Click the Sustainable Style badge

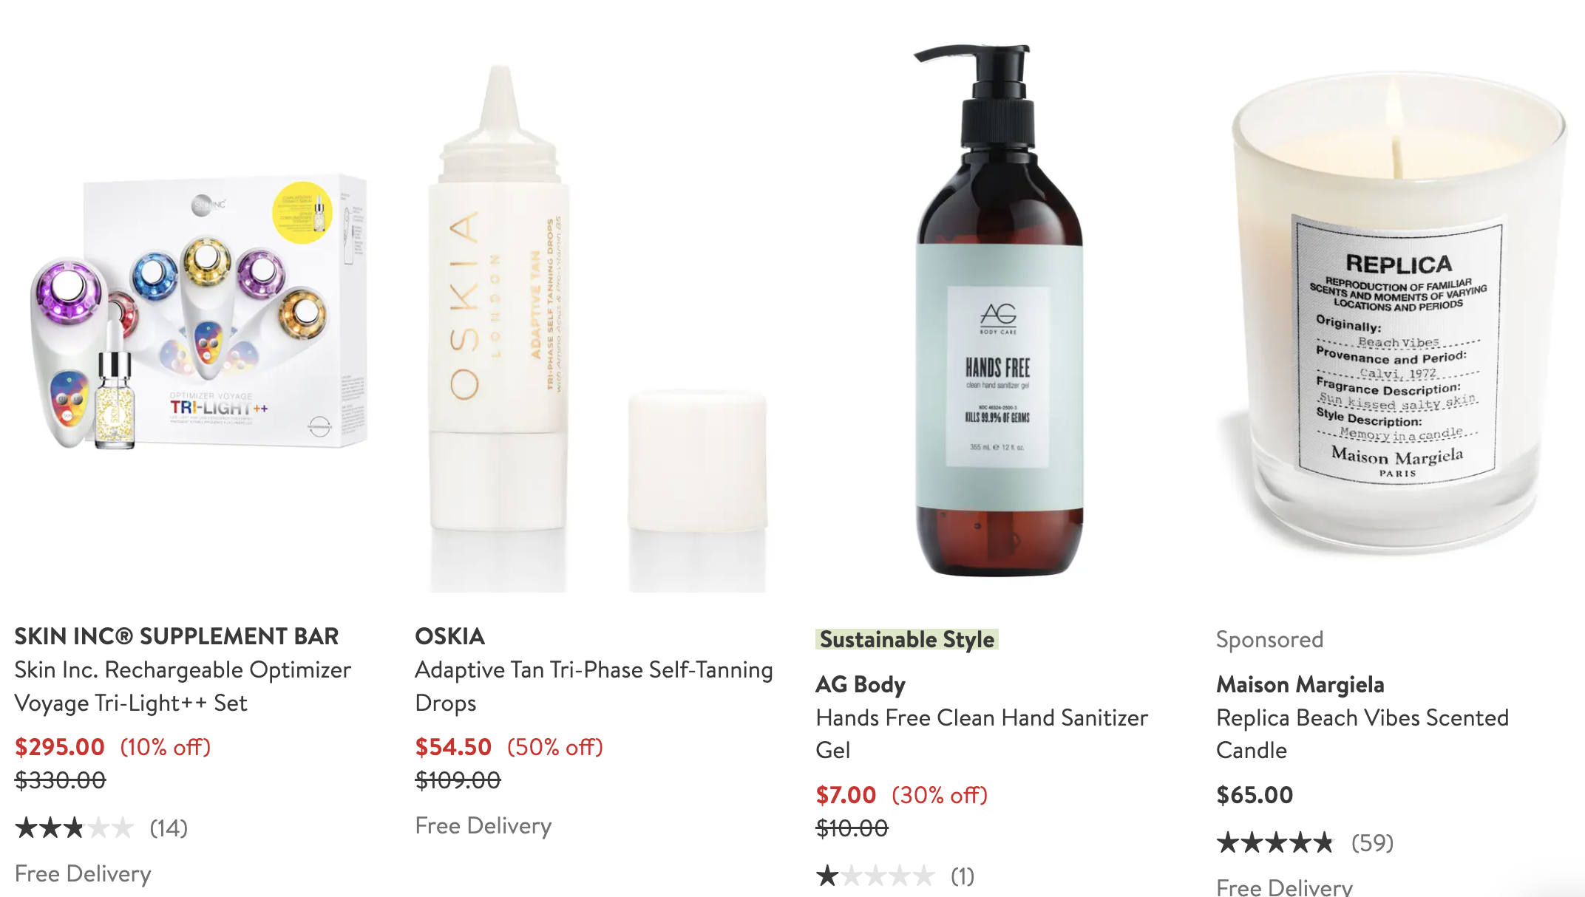tap(907, 639)
